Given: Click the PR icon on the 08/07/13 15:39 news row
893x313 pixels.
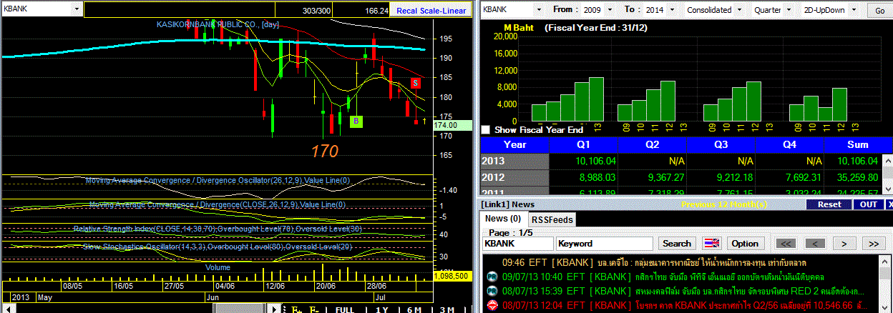Looking at the screenshot, I should [x=492, y=292].
